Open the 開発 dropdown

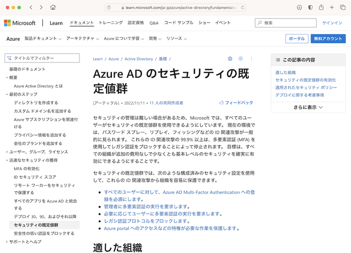[155, 39]
